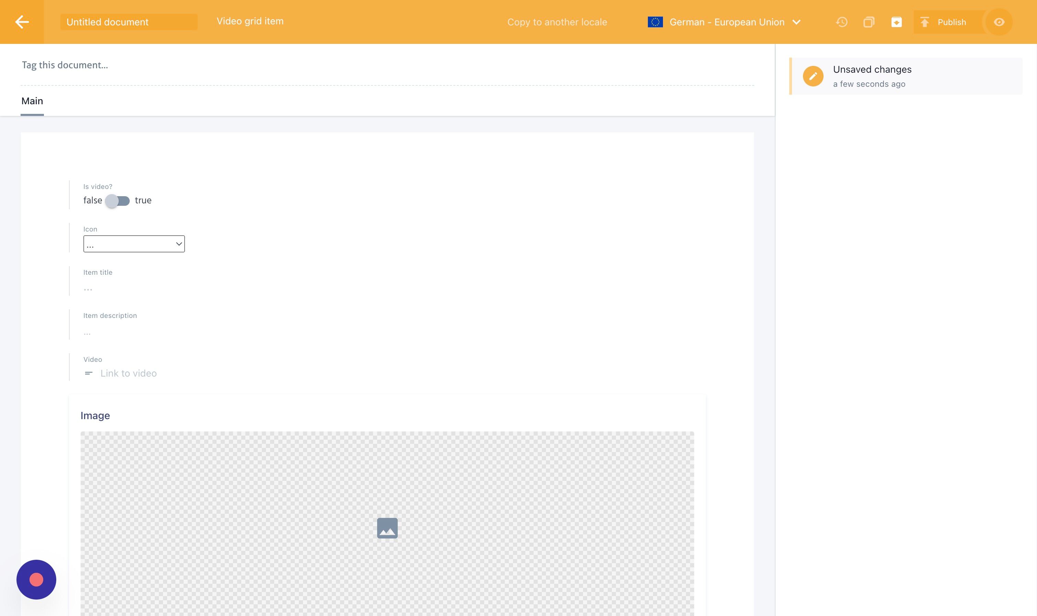Click the duplicate document icon
1037x616 pixels.
point(869,22)
